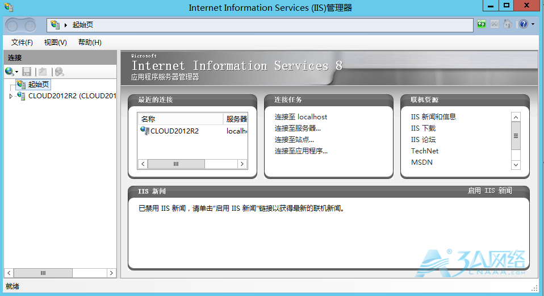The image size is (544, 296).
Task: Open the Create New Connection dropdown arrow
Action: point(16,72)
